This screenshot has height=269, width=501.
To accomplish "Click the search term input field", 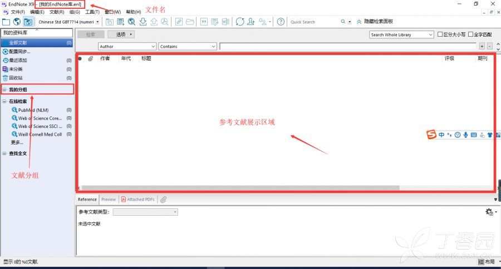I will tap(348, 46).
